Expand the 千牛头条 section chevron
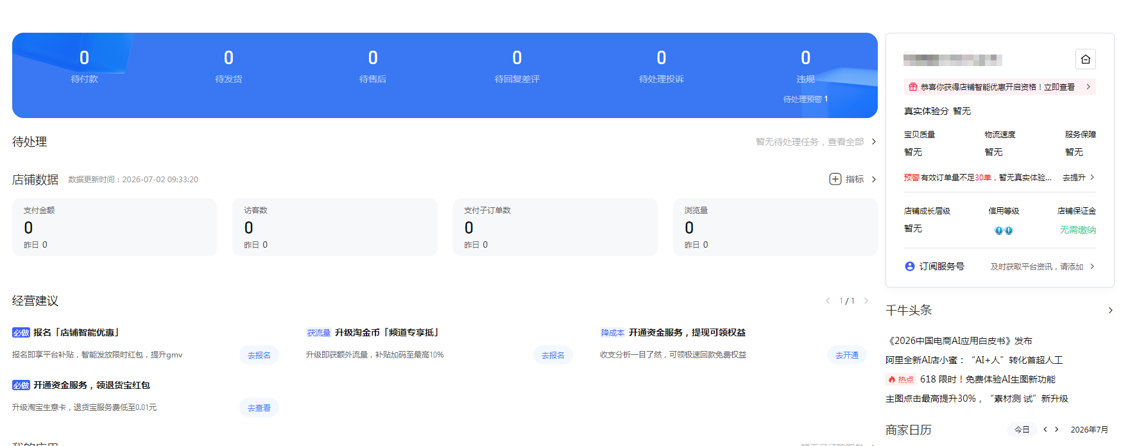This screenshot has height=446, width=1130. point(1110,311)
